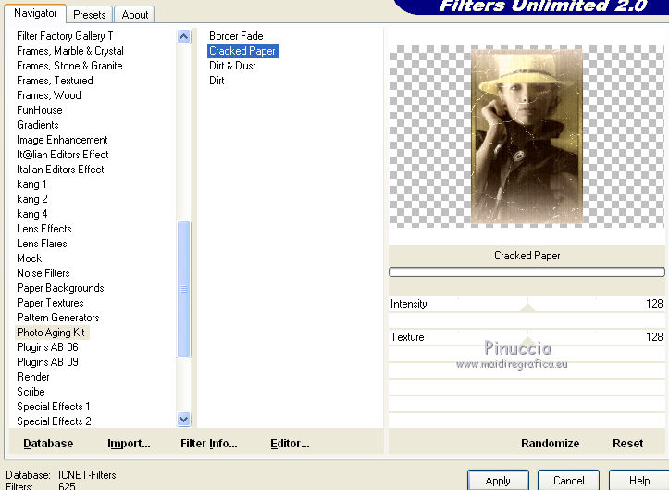Select Lens Effects category
This screenshot has width=669, height=490.
(x=43, y=229)
